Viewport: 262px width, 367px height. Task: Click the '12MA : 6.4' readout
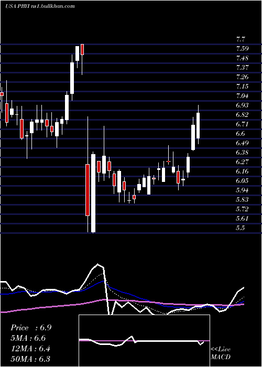pos(31,349)
